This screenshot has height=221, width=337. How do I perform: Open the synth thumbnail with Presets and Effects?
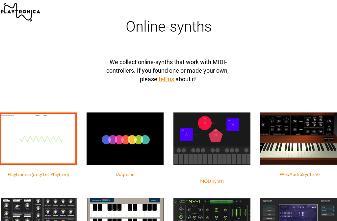pyautogui.click(x=298, y=209)
